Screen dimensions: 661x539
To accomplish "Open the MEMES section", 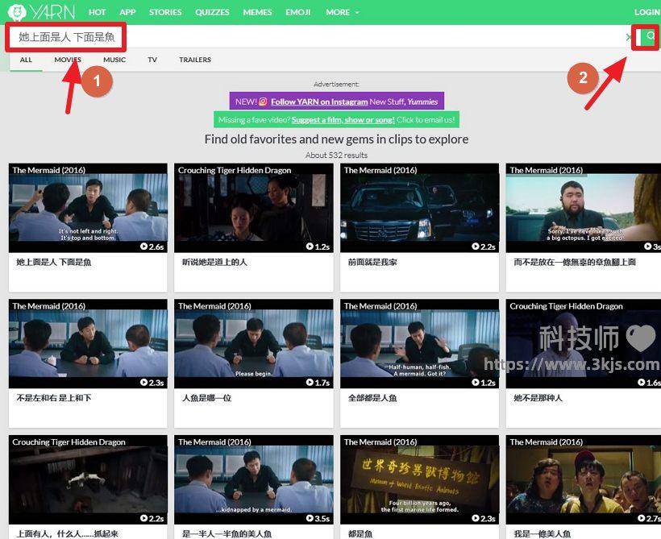I will coord(257,12).
